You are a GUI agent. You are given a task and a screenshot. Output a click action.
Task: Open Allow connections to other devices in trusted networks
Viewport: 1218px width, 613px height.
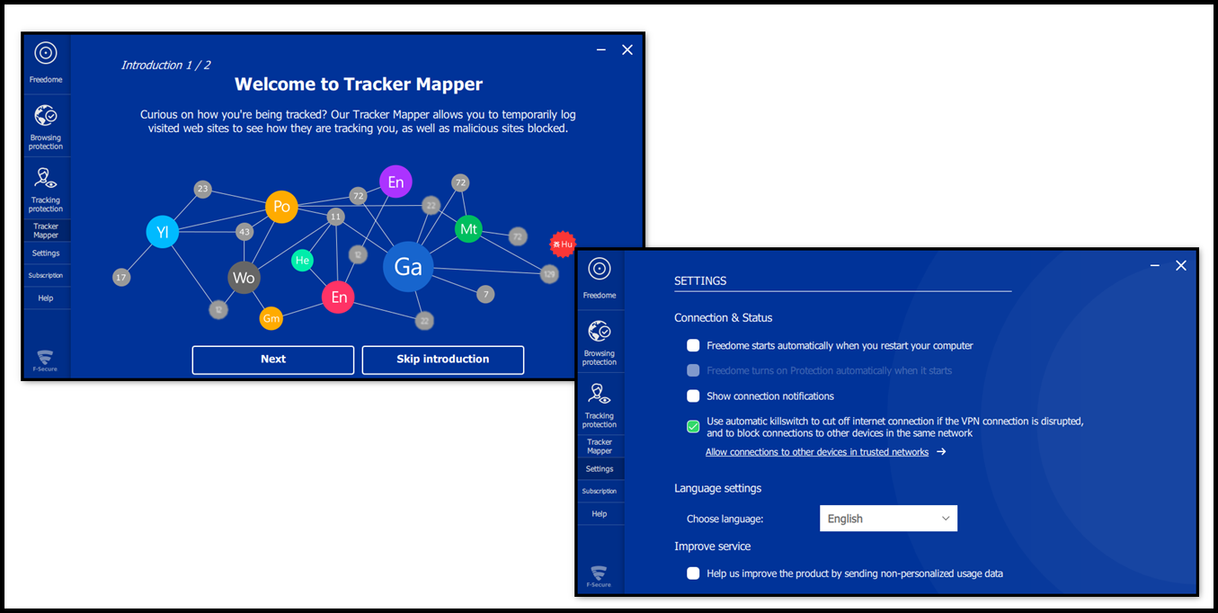tap(817, 452)
